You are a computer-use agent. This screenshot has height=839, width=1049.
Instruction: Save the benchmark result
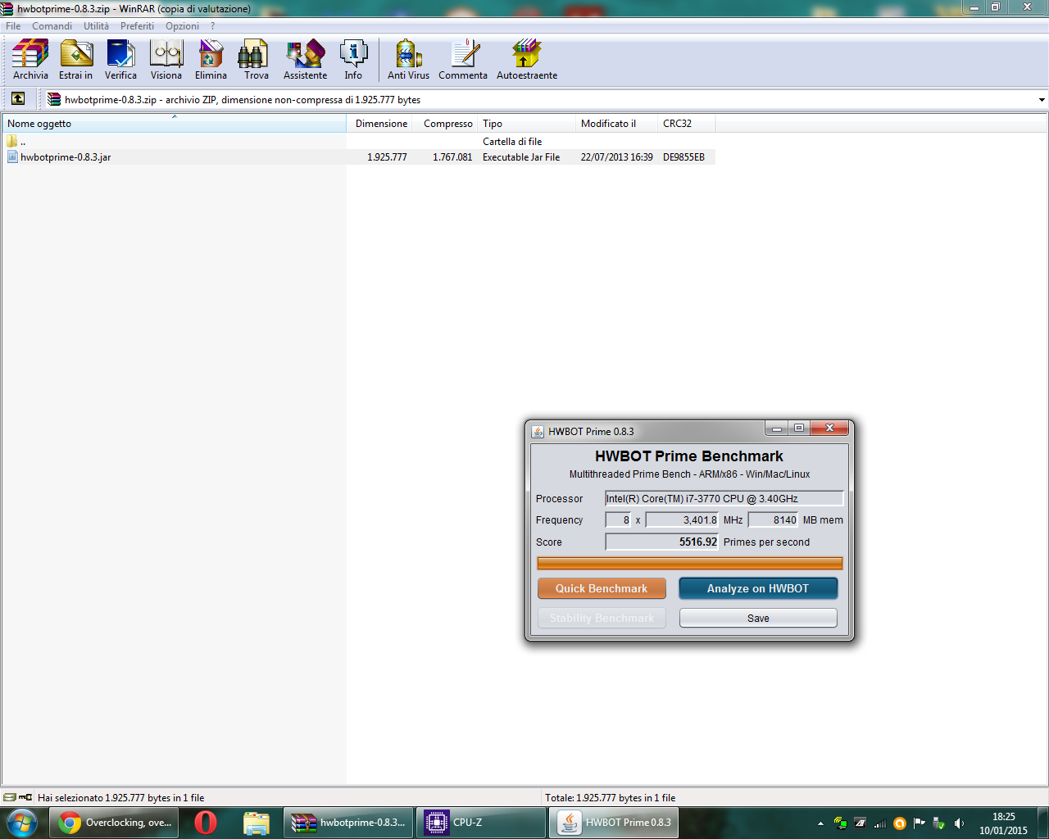coord(758,618)
